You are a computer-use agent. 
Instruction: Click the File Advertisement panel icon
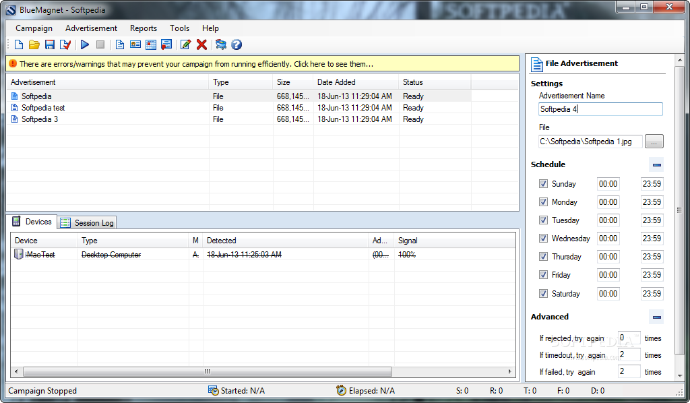pos(537,64)
